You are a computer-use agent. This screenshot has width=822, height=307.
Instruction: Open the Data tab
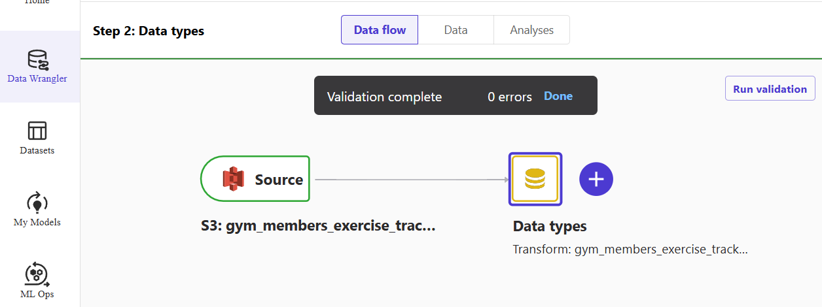[456, 30]
